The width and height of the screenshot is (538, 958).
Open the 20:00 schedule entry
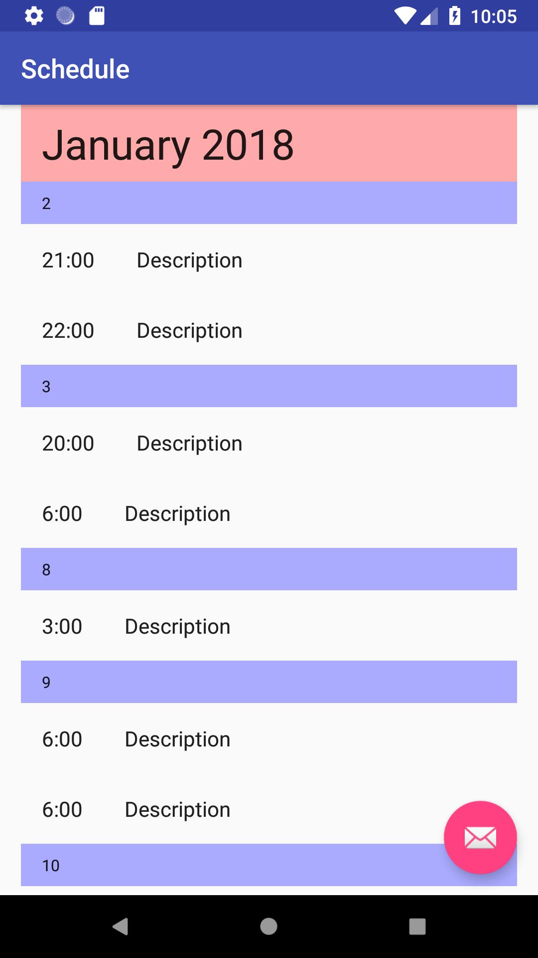[269, 443]
